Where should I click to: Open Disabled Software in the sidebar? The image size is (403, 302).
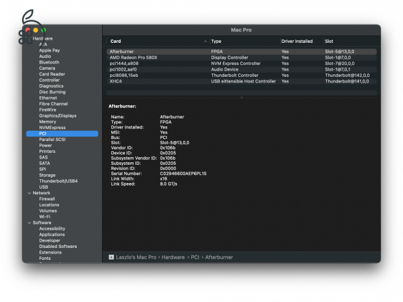pyautogui.click(x=58, y=247)
